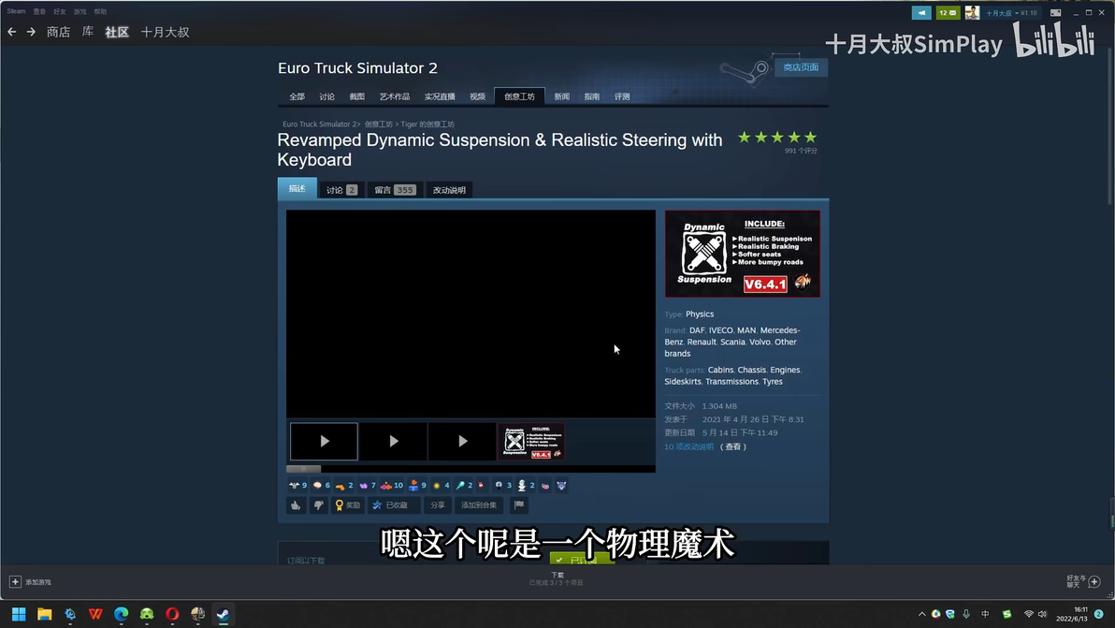Open the 商店 store section
Image resolution: width=1115 pixels, height=628 pixels.
tap(58, 32)
